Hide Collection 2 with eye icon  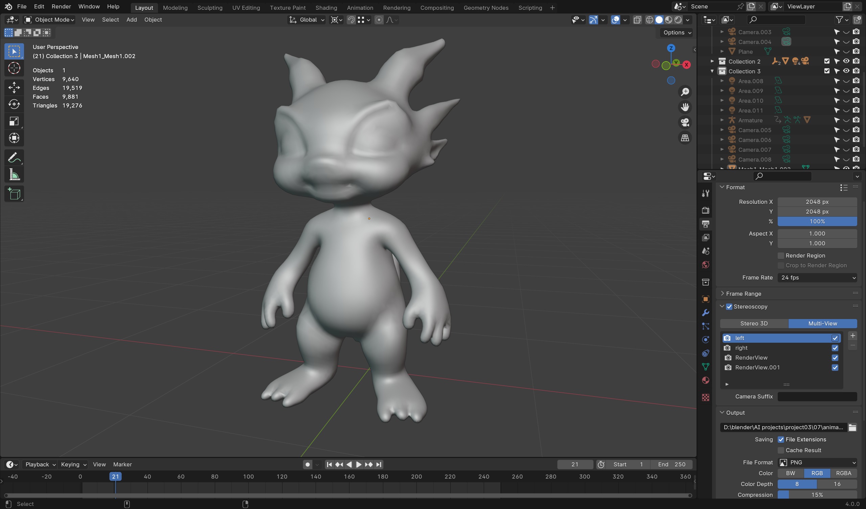click(846, 61)
